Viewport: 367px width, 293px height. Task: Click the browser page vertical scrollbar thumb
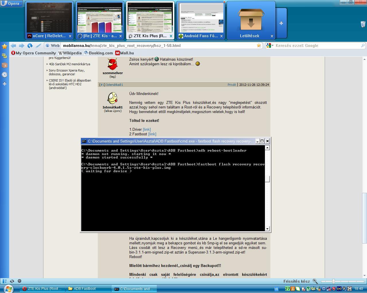[x=364, y=218]
